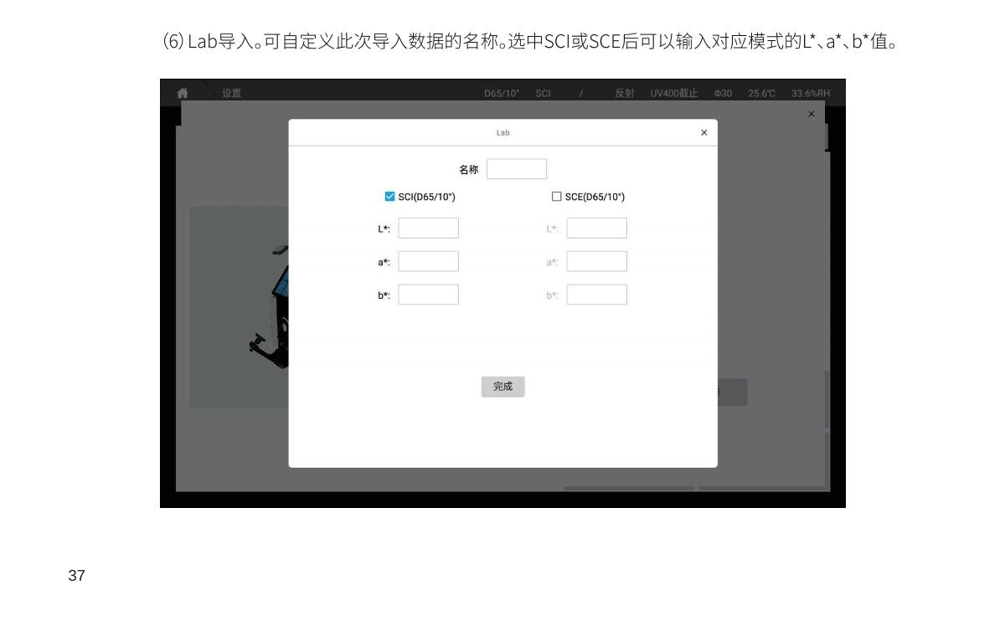Click the SCE b* value field
This screenshot has height=626, width=1005.
coord(596,295)
